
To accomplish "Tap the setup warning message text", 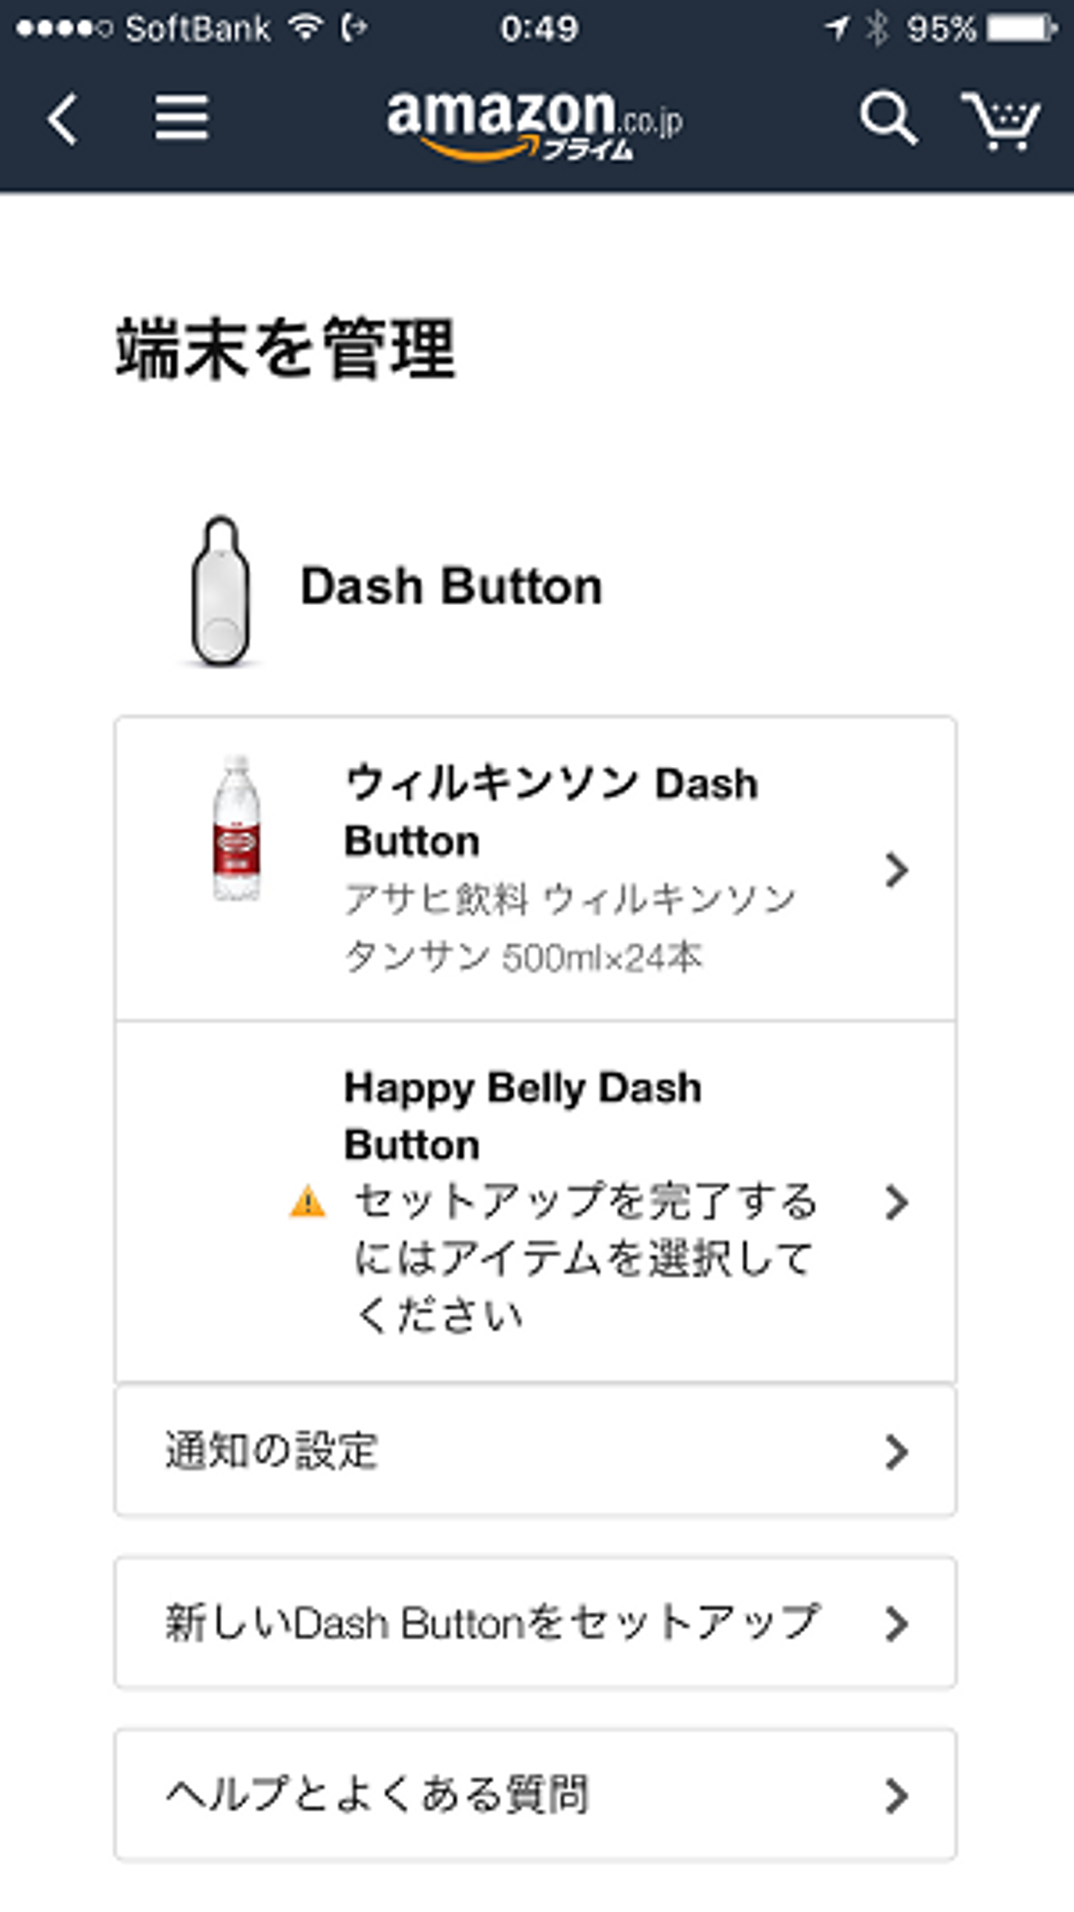I will coord(585,1258).
